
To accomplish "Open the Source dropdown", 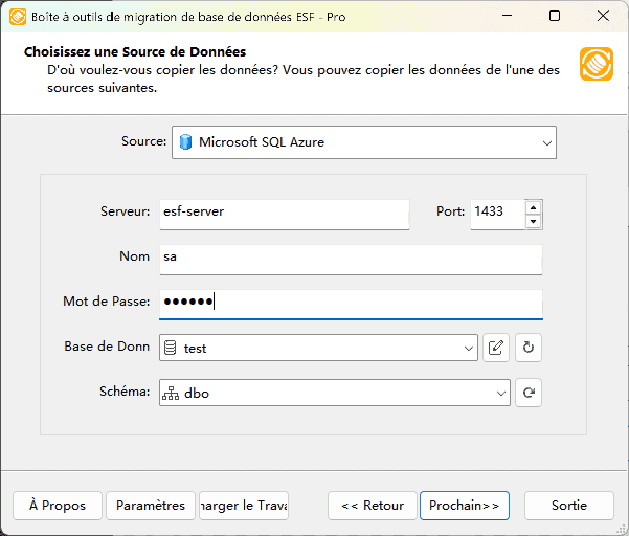I will pyautogui.click(x=547, y=142).
